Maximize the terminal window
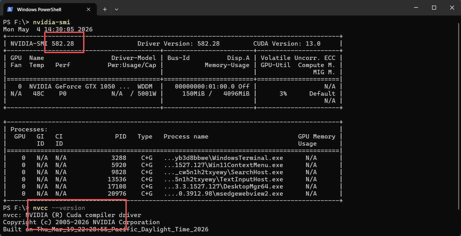This screenshot has width=461, height=236. [x=434, y=8]
